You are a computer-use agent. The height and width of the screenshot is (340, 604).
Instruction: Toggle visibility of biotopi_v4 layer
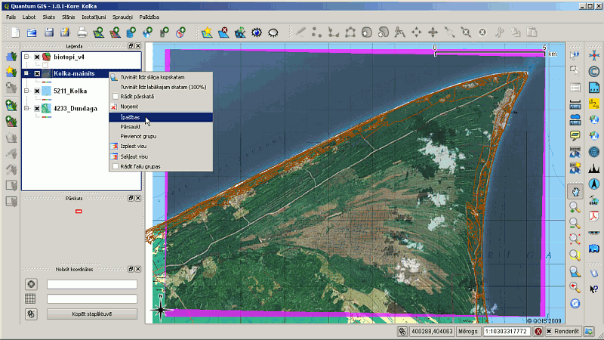pyautogui.click(x=37, y=57)
